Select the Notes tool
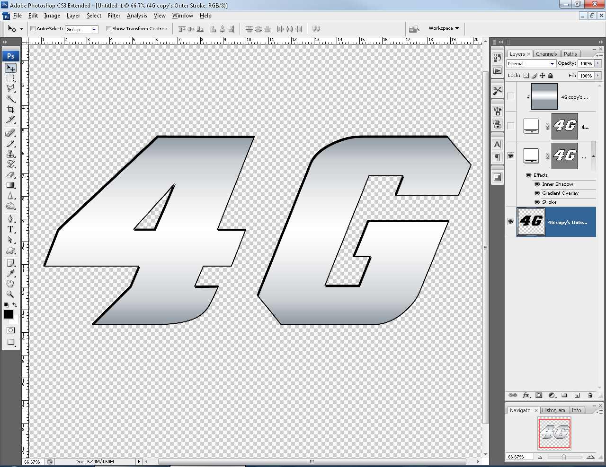Screen dimensions: 606x467 click(x=10, y=263)
